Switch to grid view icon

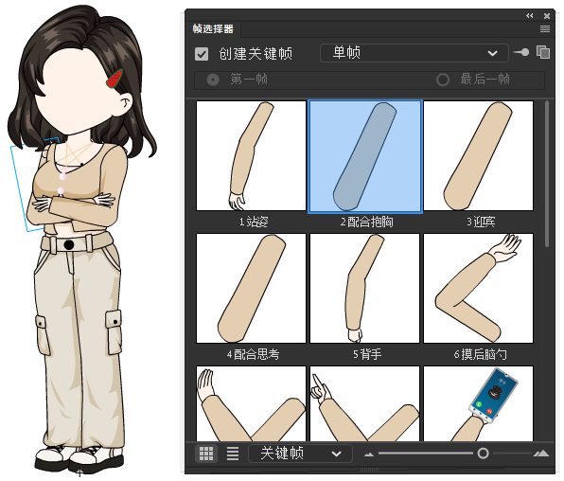(206, 454)
